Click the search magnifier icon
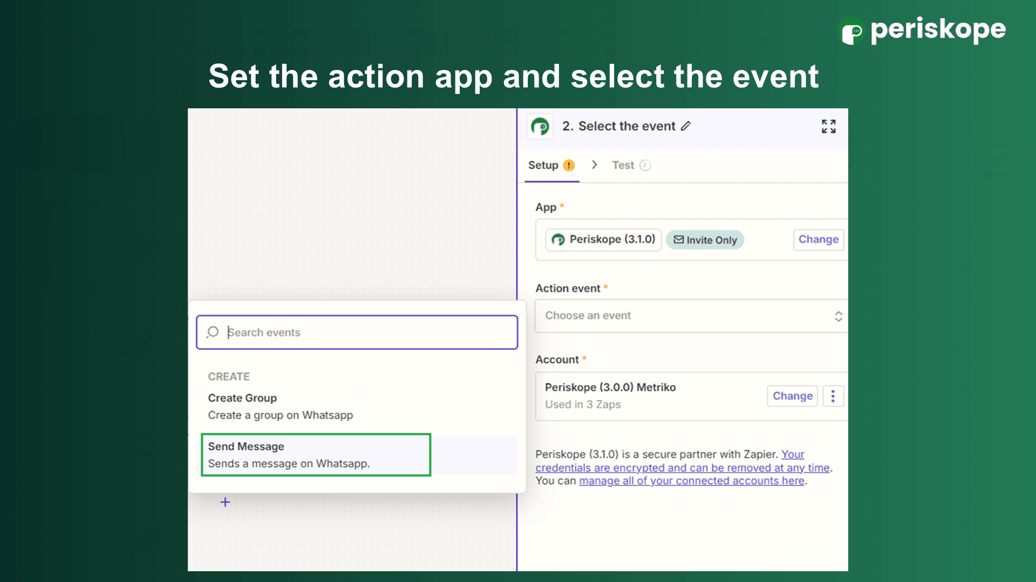 [213, 332]
